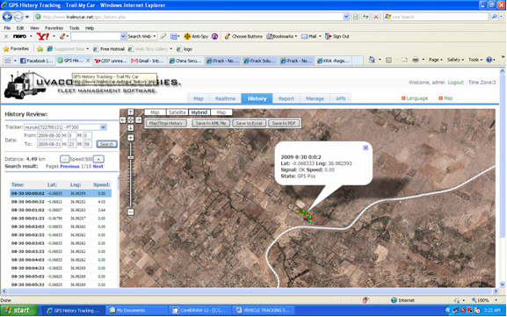Open the zoom level 100% dropdown
The image size is (507, 317).
click(496, 300)
